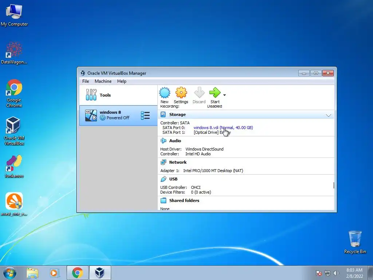Image resolution: width=373 pixels, height=280 pixels.
Task: Select the windows 8 VM icon
Action: 91,116
